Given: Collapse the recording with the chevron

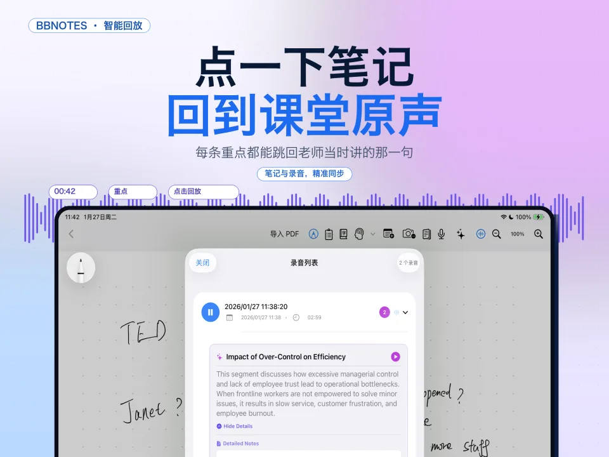Looking at the screenshot, I should pos(405,312).
